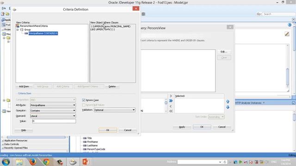Select the HTTP Analyzer Instances tab
Viewport: 296px width, 166px height.
(248, 103)
